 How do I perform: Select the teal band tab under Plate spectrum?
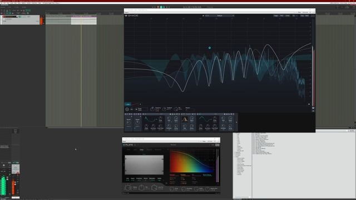tap(207, 175)
